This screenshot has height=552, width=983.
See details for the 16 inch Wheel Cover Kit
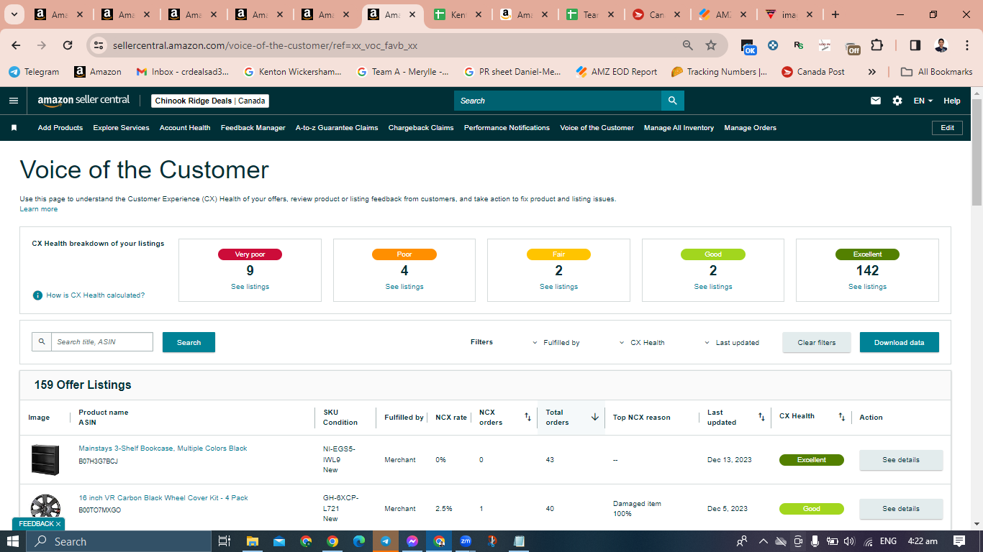(x=901, y=509)
